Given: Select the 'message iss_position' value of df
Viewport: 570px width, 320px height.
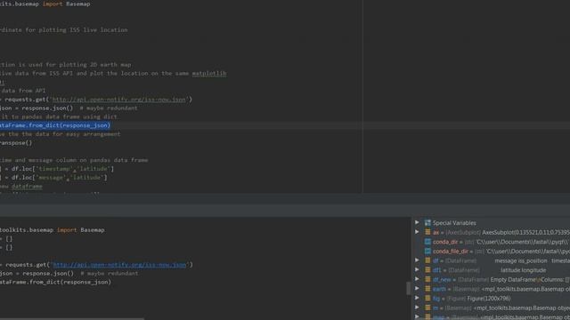Looking at the screenshot, I should coord(520,260).
